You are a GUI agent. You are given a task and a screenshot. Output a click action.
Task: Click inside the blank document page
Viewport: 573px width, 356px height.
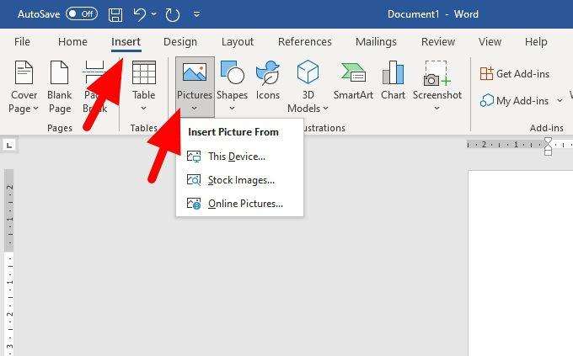coord(521,263)
